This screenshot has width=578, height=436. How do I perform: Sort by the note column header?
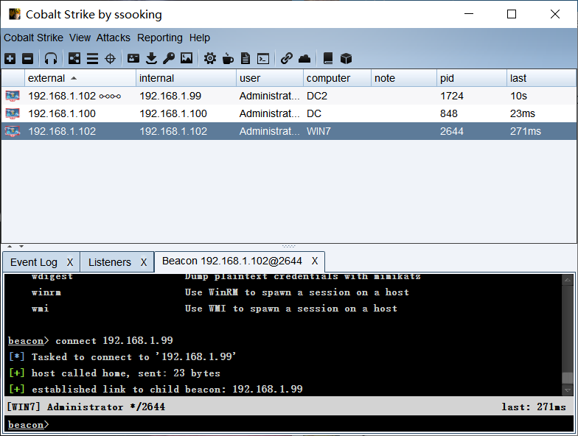pyautogui.click(x=404, y=78)
